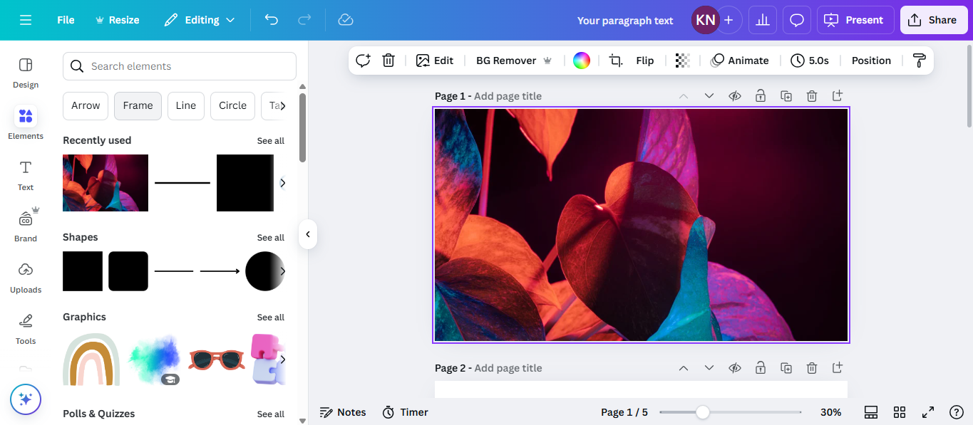Collapse the Elements side panel with the chevron
The image size is (973, 425).
pyautogui.click(x=307, y=234)
